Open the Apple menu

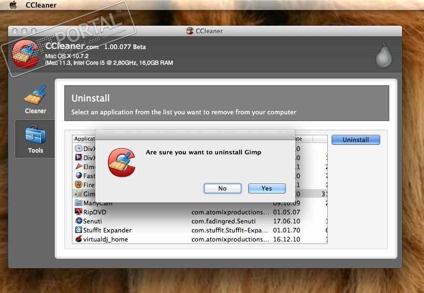point(13,5)
